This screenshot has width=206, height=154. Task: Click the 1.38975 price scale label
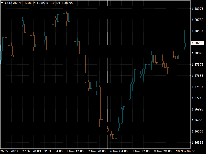[x=197, y=9]
